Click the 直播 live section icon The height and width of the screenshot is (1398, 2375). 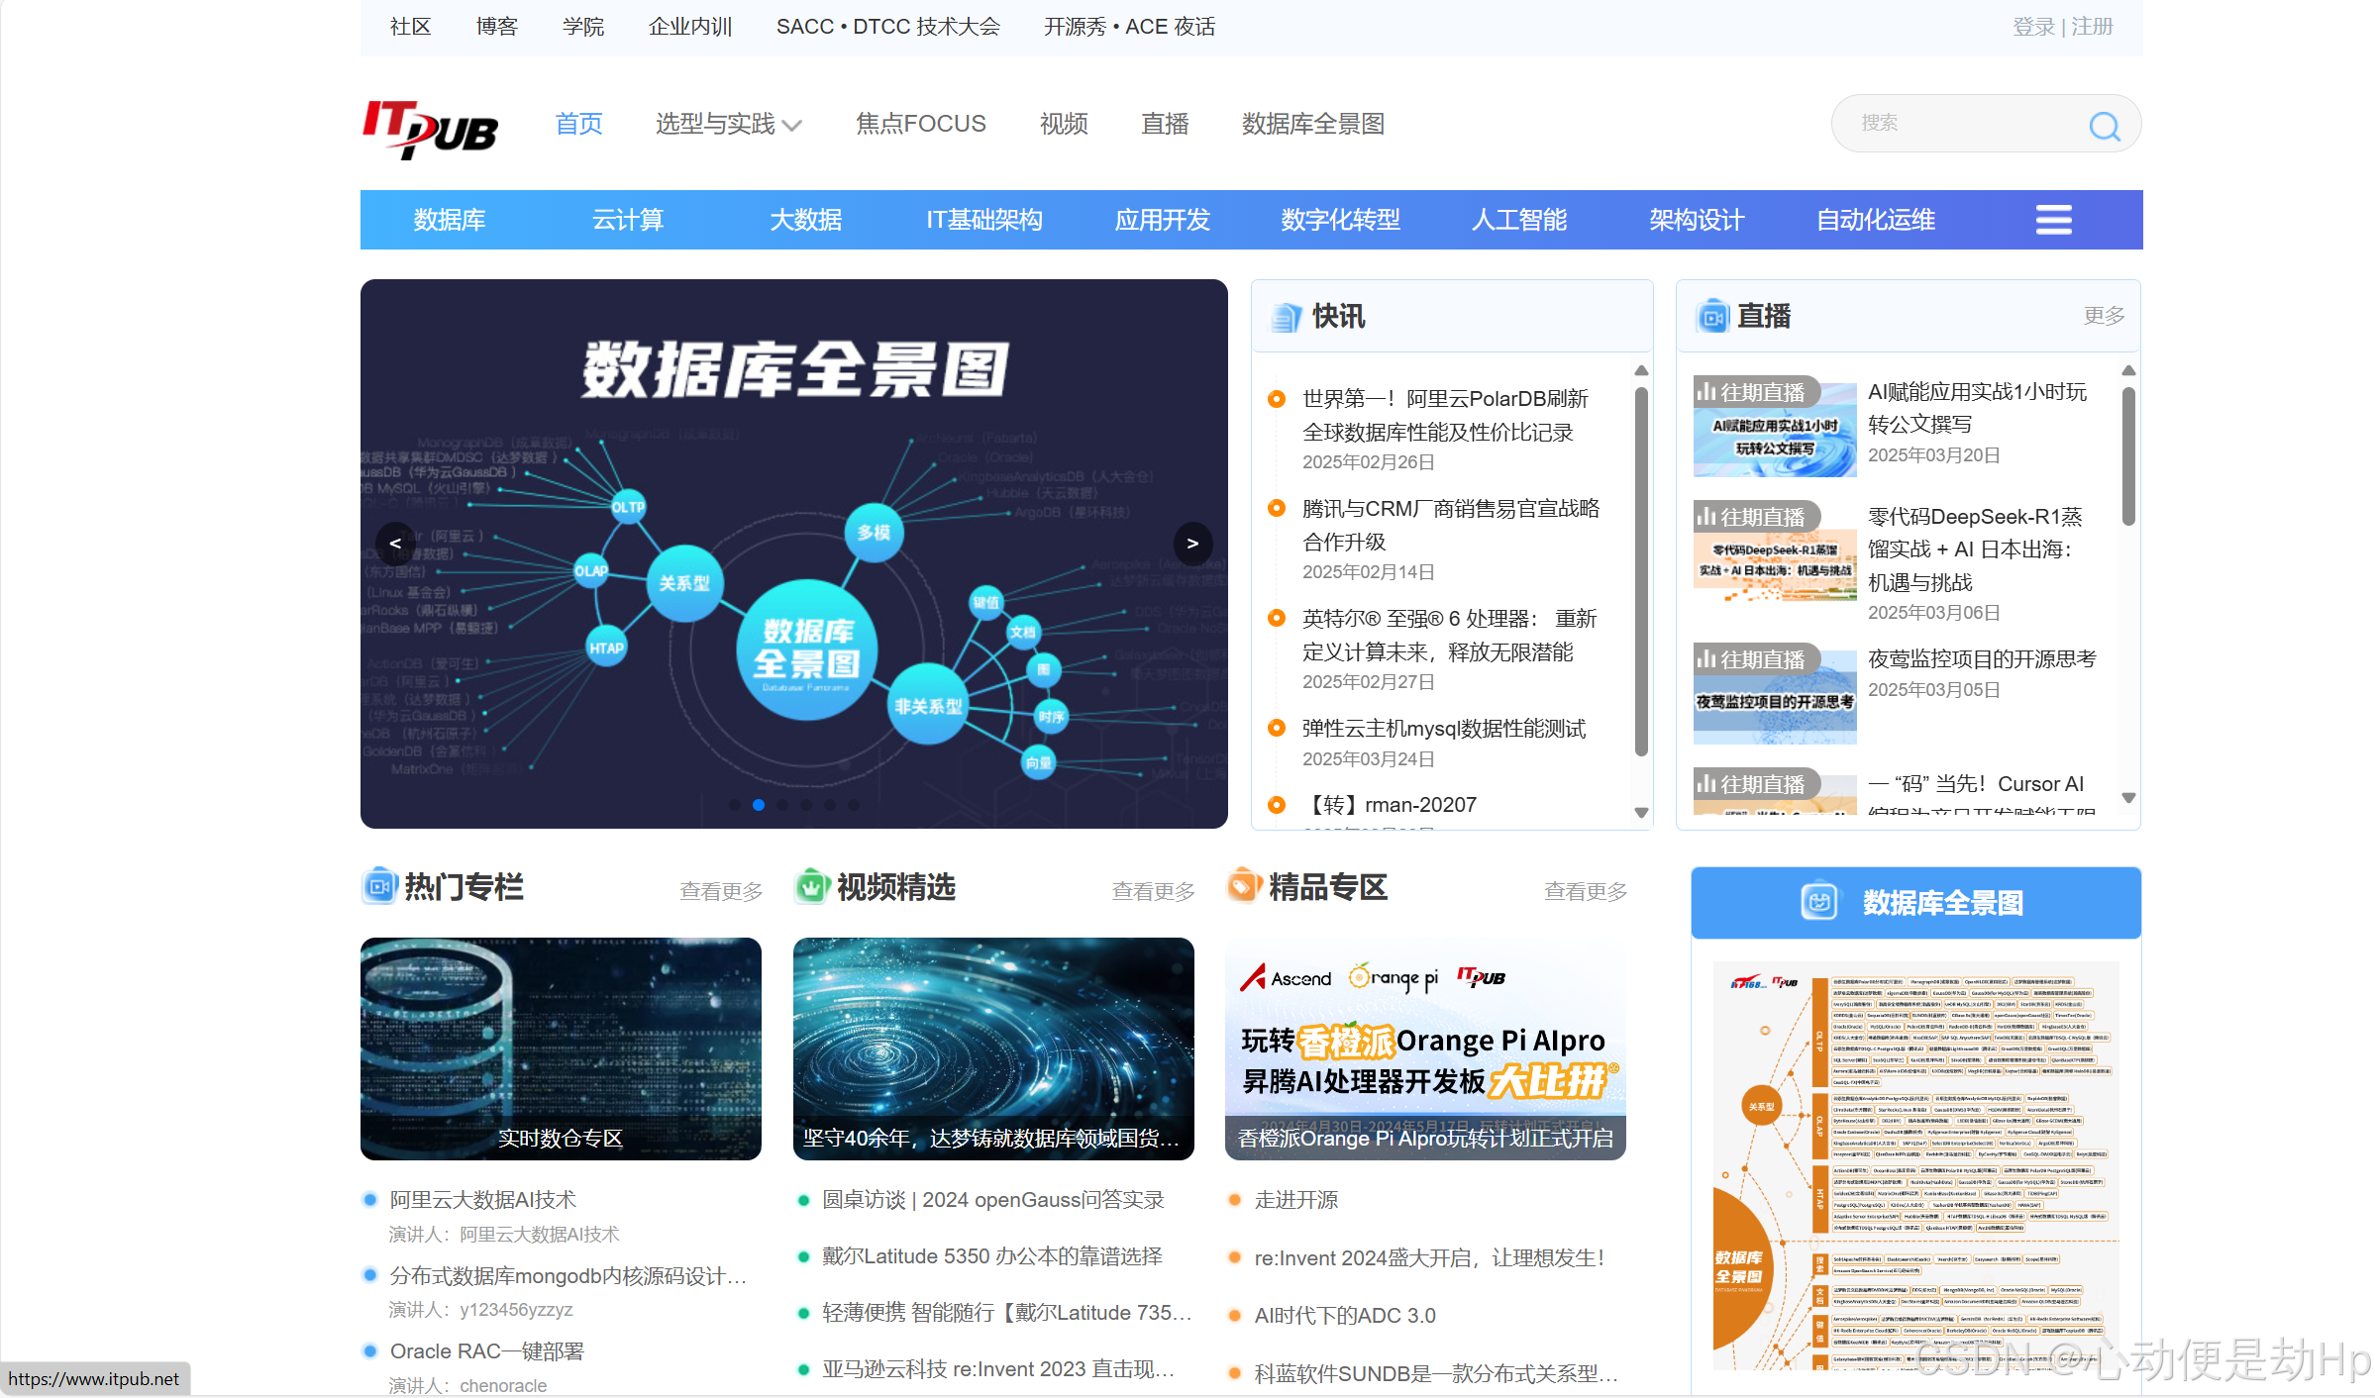click(x=1712, y=317)
